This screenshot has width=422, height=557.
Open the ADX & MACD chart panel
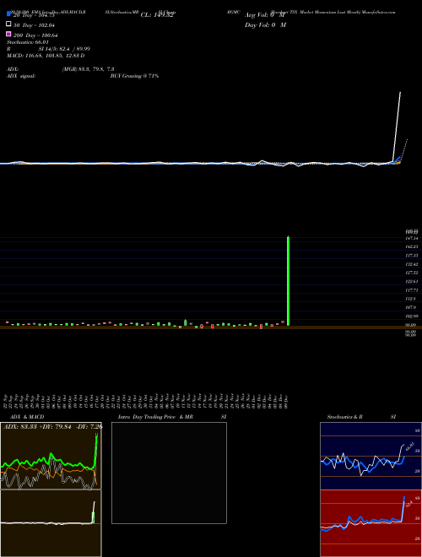(x=51, y=456)
